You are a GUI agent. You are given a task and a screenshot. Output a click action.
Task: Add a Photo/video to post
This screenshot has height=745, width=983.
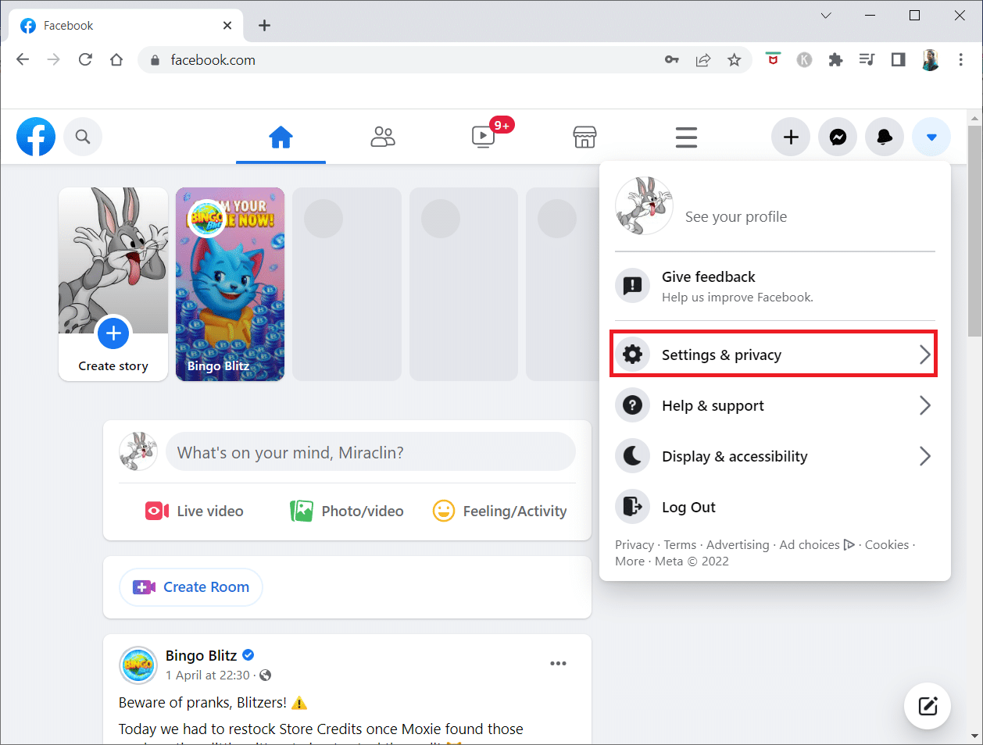click(347, 512)
